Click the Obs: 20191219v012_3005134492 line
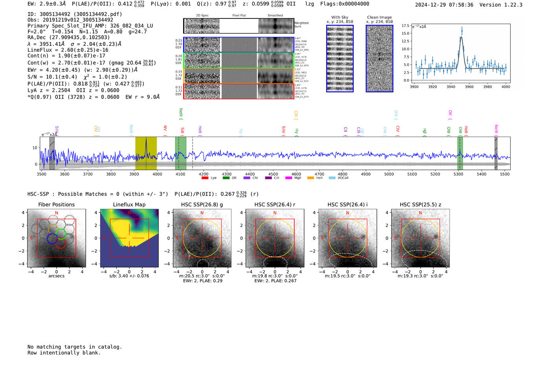This screenshot has width=550, height=374. (x=70, y=20)
